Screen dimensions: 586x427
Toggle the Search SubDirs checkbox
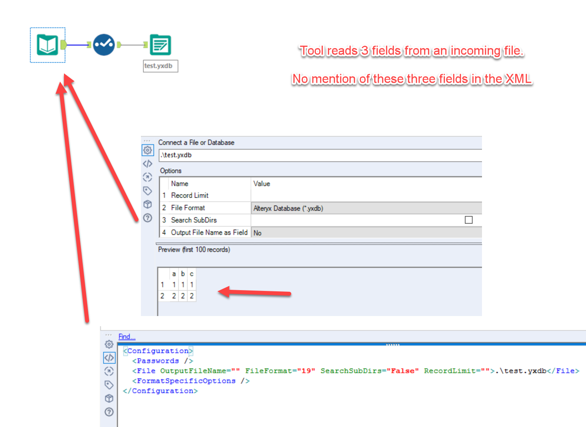(469, 220)
